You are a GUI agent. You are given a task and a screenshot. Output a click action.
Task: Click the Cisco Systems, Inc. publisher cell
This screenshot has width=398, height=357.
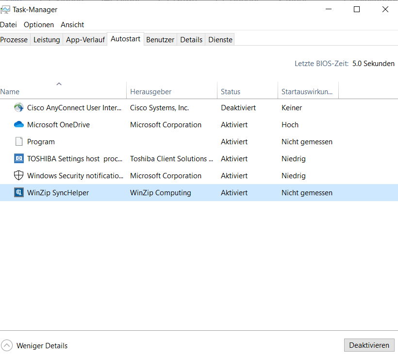[159, 108]
